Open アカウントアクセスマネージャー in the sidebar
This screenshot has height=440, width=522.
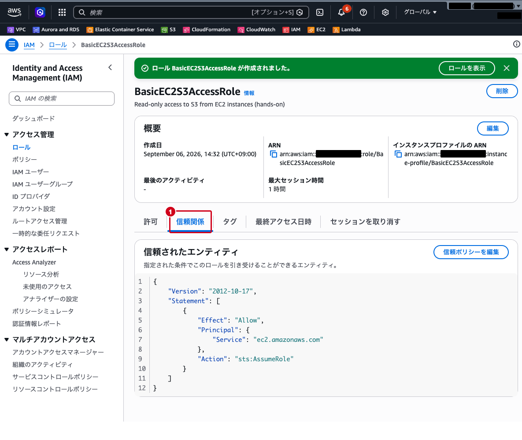tap(58, 352)
